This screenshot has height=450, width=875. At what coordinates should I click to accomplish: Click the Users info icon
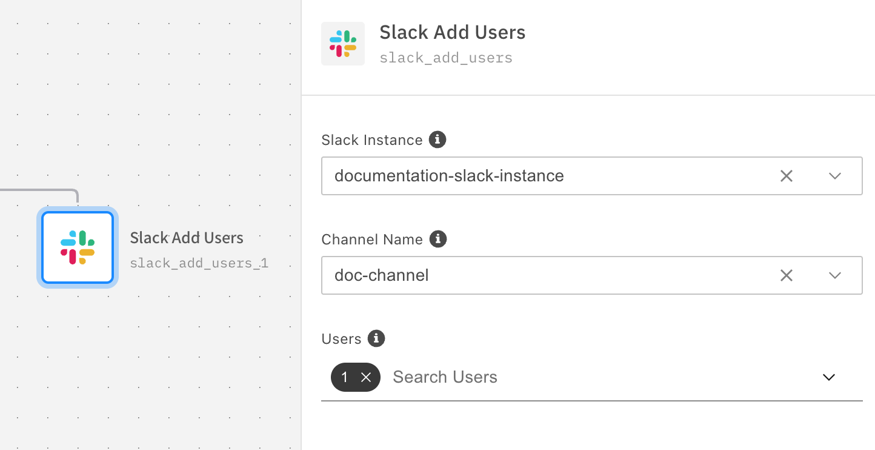pyautogui.click(x=376, y=338)
